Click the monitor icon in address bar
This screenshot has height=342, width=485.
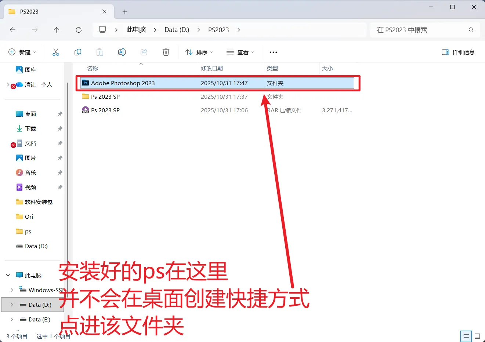[x=102, y=30]
